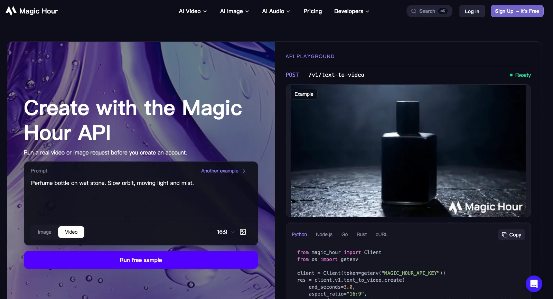Viewport: 553px width, 299px height.
Task: Click the /v1/text-to-video endpoint text
Action: (x=336, y=75)
